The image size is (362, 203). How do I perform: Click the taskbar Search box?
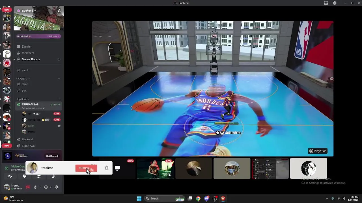click(165, 198)
